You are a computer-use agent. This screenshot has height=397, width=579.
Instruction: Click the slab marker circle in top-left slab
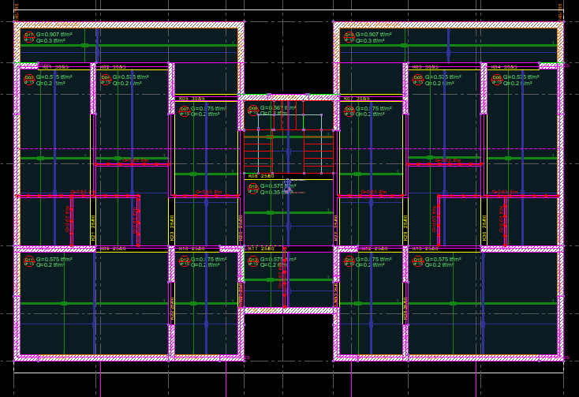[x=29, y=36]
